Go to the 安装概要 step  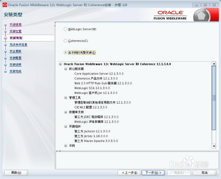(15, 58)
